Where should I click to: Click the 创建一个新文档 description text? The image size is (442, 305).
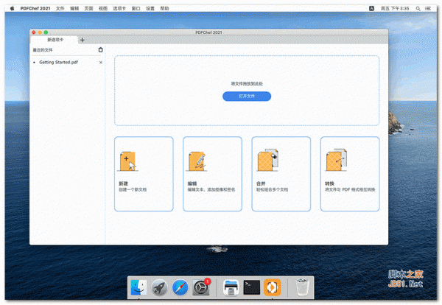133,190
